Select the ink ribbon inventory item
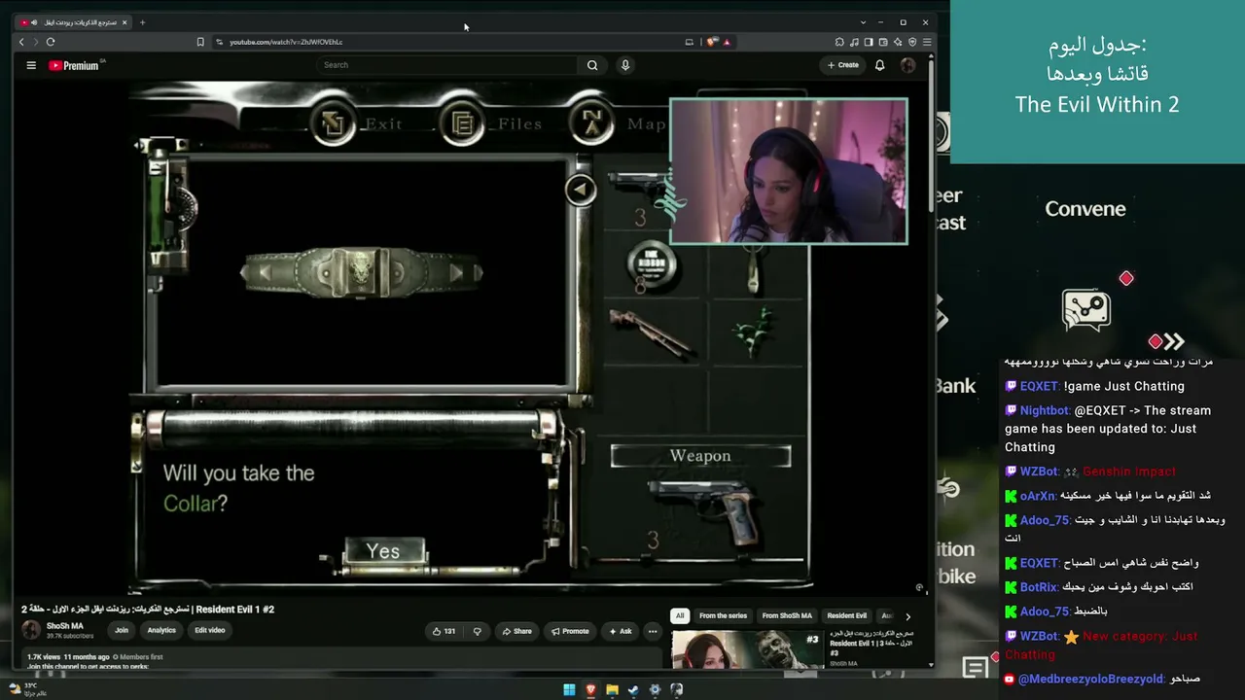 pos(652,264)
